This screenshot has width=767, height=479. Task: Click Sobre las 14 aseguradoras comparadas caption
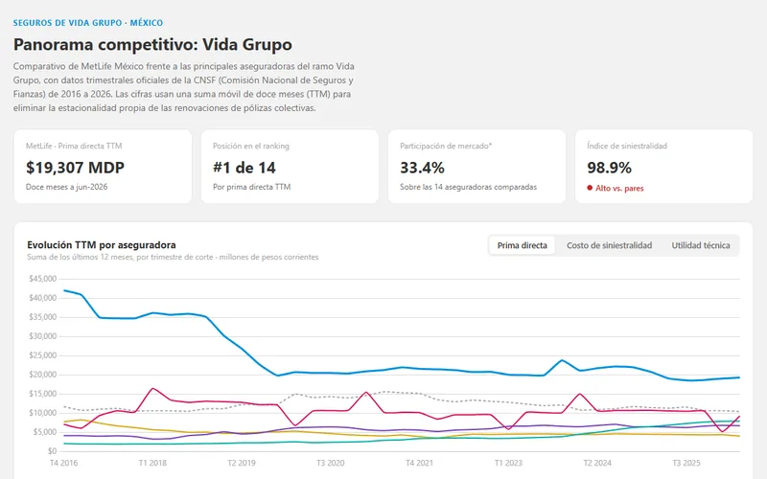468,187
